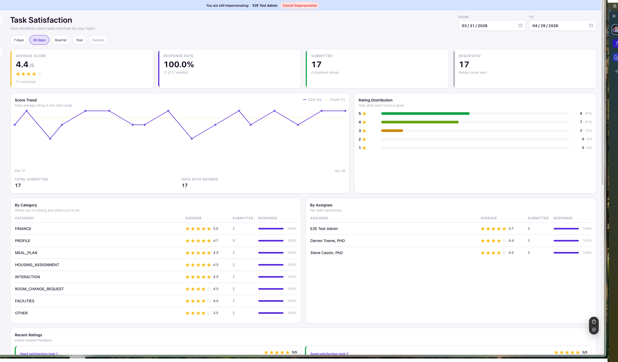Click ROOM_CHANGE_REQUEST category label

click(x=39, y=289)
